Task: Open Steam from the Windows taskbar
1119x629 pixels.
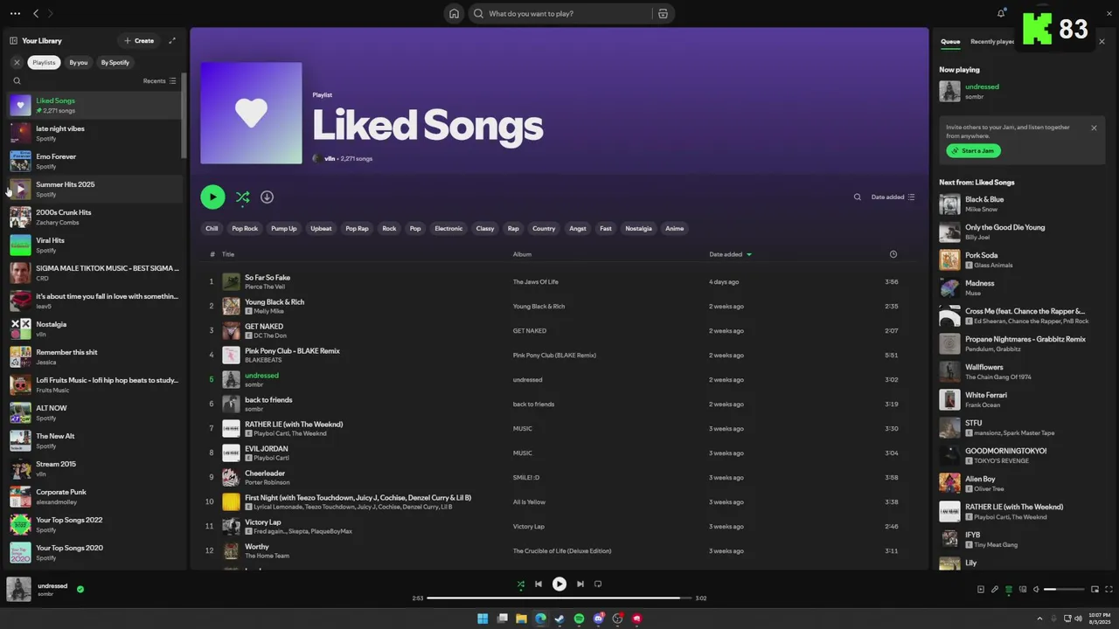Action: [559, 619]
